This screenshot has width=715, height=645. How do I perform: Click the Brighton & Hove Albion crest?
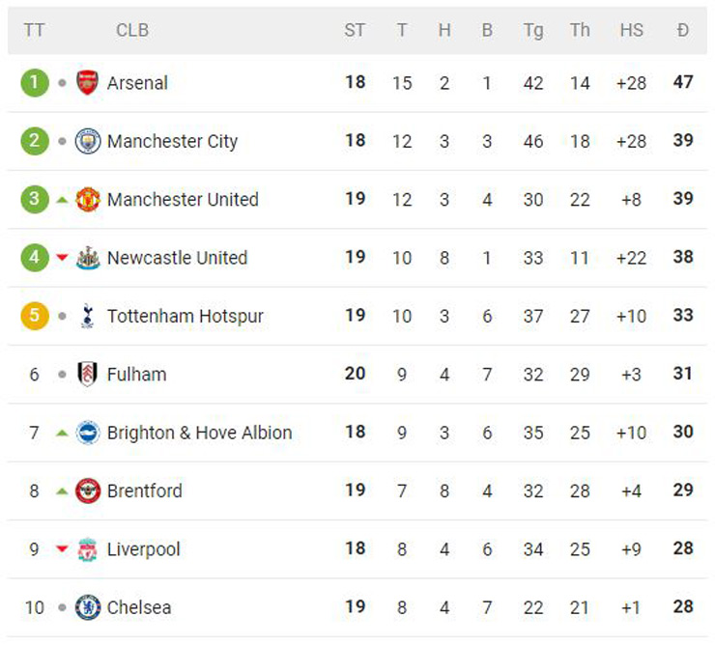coord(88,433)
